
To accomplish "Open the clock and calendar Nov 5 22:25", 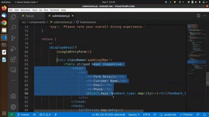I will 108,2.
